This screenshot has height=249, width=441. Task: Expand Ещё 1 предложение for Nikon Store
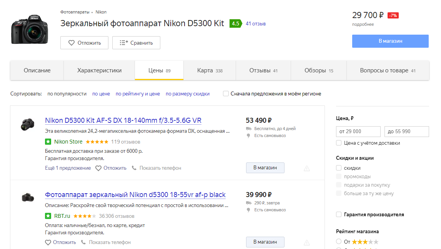pyautogui.click(x=68, y=168)
